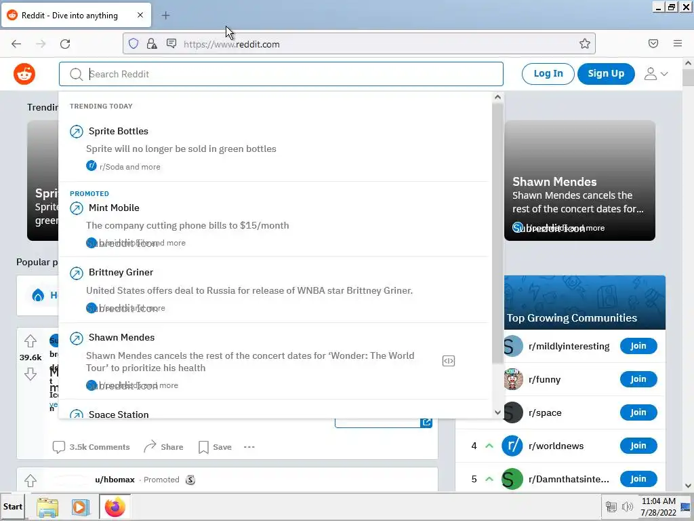The height and width of the screenshot is (521, 694).
Task: Downvote the post with 39.6k score
Action: click(30, 374)
